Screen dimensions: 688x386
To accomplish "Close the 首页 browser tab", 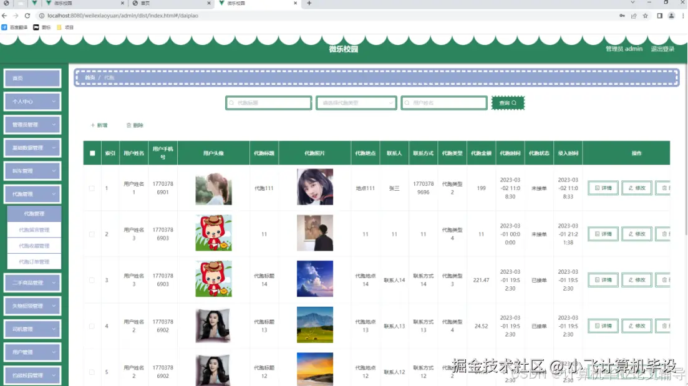I will click(x=209, y=3).
